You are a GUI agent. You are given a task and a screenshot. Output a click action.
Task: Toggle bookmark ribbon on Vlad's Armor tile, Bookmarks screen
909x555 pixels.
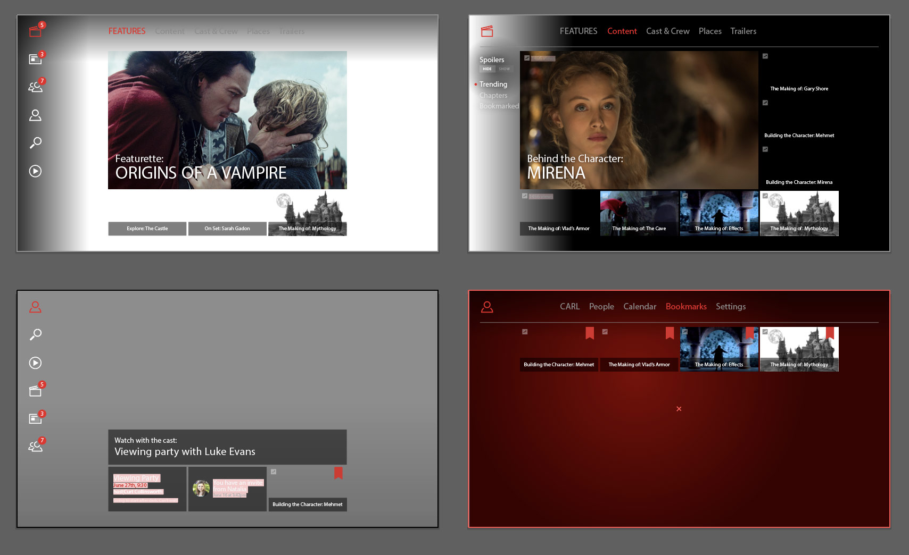(x=670, y=333)
